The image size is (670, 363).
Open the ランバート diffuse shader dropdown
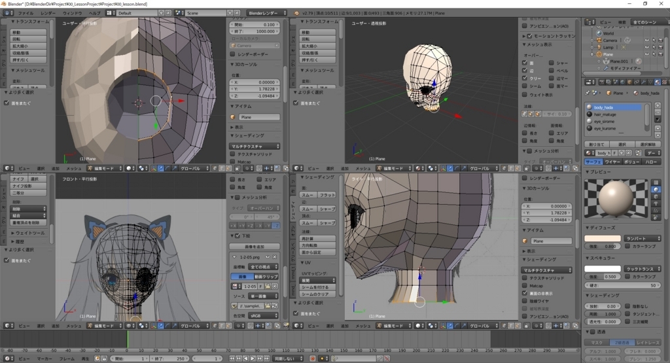(x=641, y=239)
